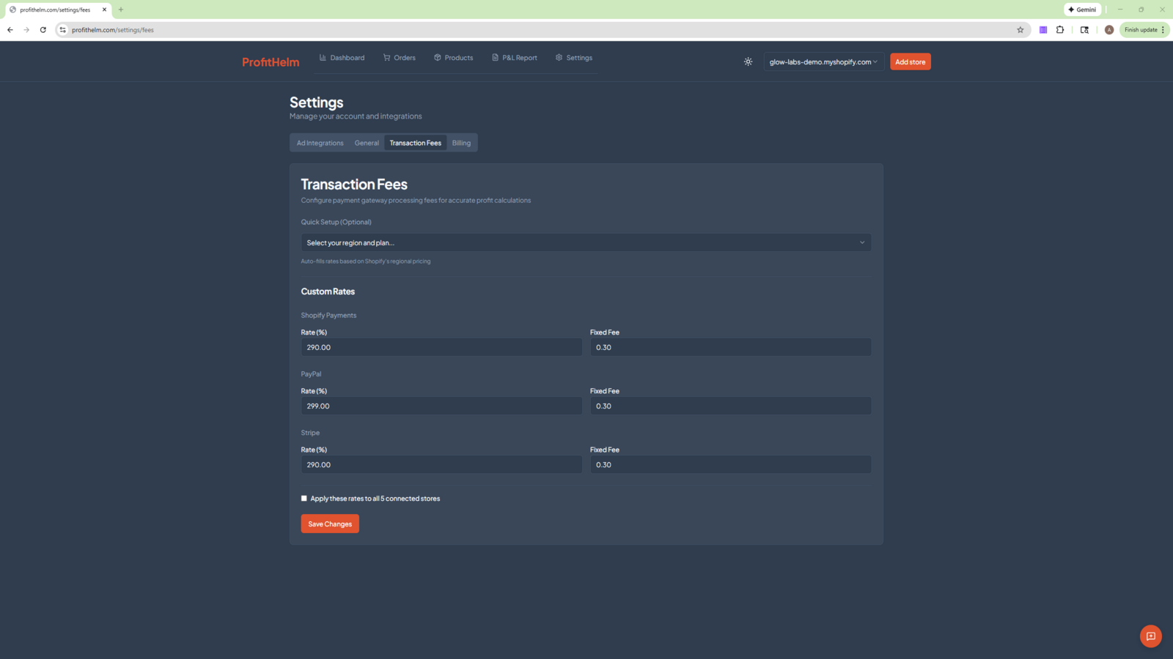Click the address bar URL profithelm.com/settings/fees
Image resolution: width=1173 pixels, height=659 pixels.
click(x=113, y=30)
